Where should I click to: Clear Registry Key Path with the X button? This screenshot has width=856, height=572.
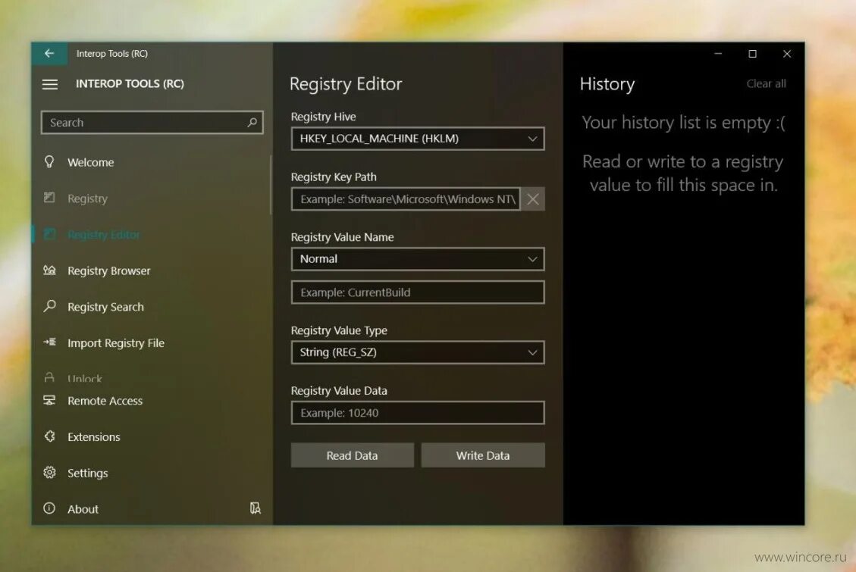pyautogui.click(x=533, y=198)
